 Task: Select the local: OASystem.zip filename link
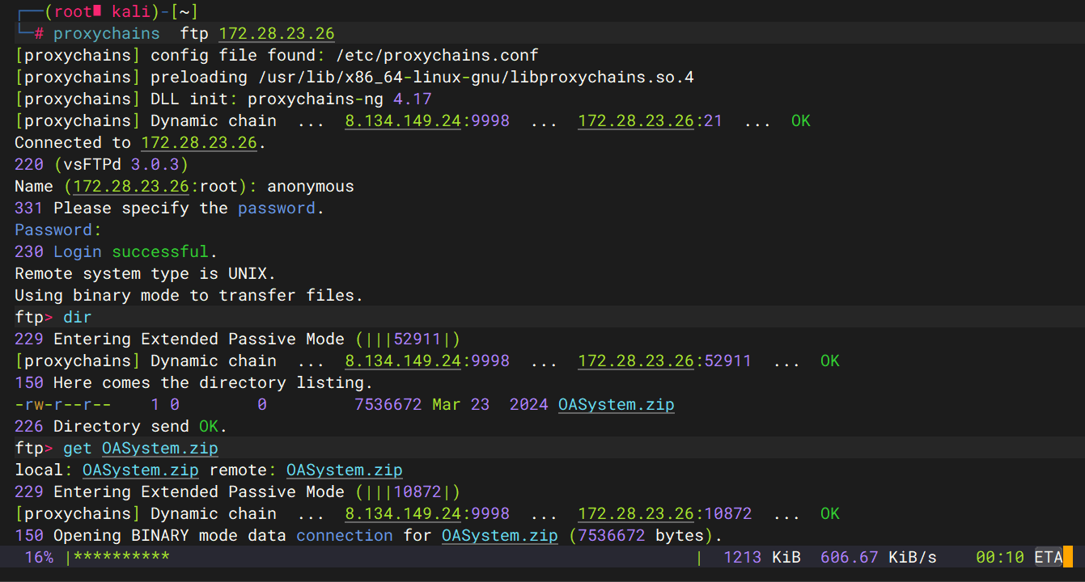click(141, 470)
